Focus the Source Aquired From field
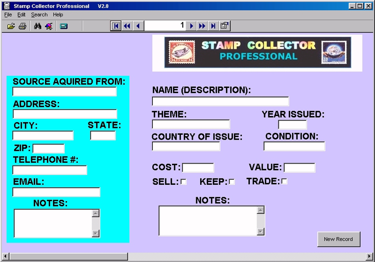Viewport: 375px width, 262px height. click(x=65, y=91)
